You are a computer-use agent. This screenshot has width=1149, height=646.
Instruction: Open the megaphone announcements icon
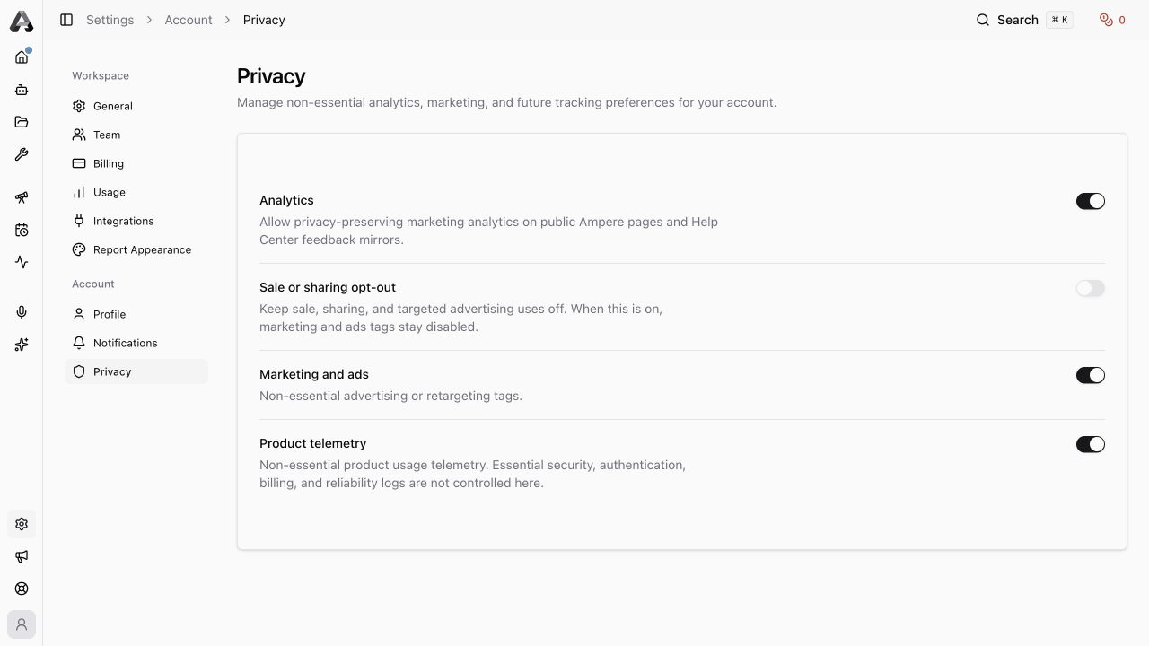click(x=22, y=556)
